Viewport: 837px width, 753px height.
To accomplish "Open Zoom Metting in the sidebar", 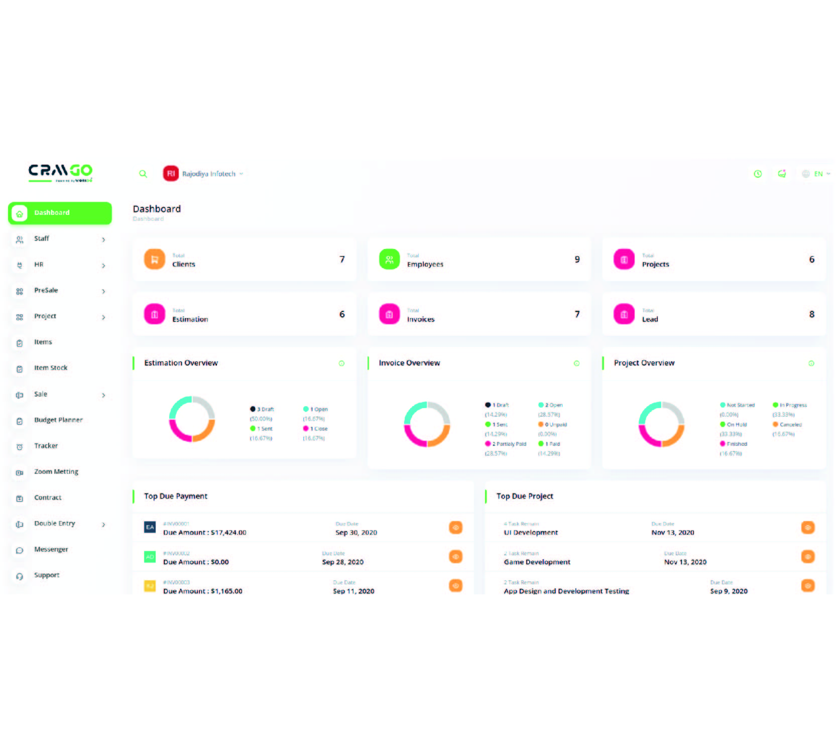I will point(56,472).
